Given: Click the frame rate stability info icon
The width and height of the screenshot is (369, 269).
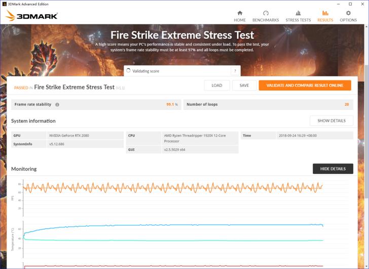Looking at the screenshot, I should click(x=57, y=105).
